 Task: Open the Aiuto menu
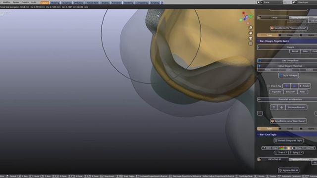coord(34,2)
